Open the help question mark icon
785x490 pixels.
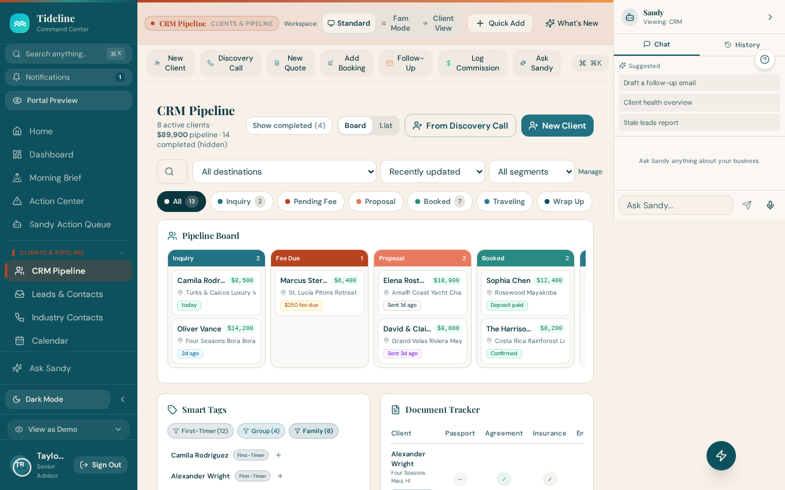pos(765,59)
